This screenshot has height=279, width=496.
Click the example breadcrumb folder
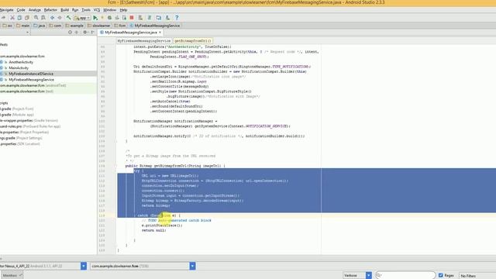(74, 26)
